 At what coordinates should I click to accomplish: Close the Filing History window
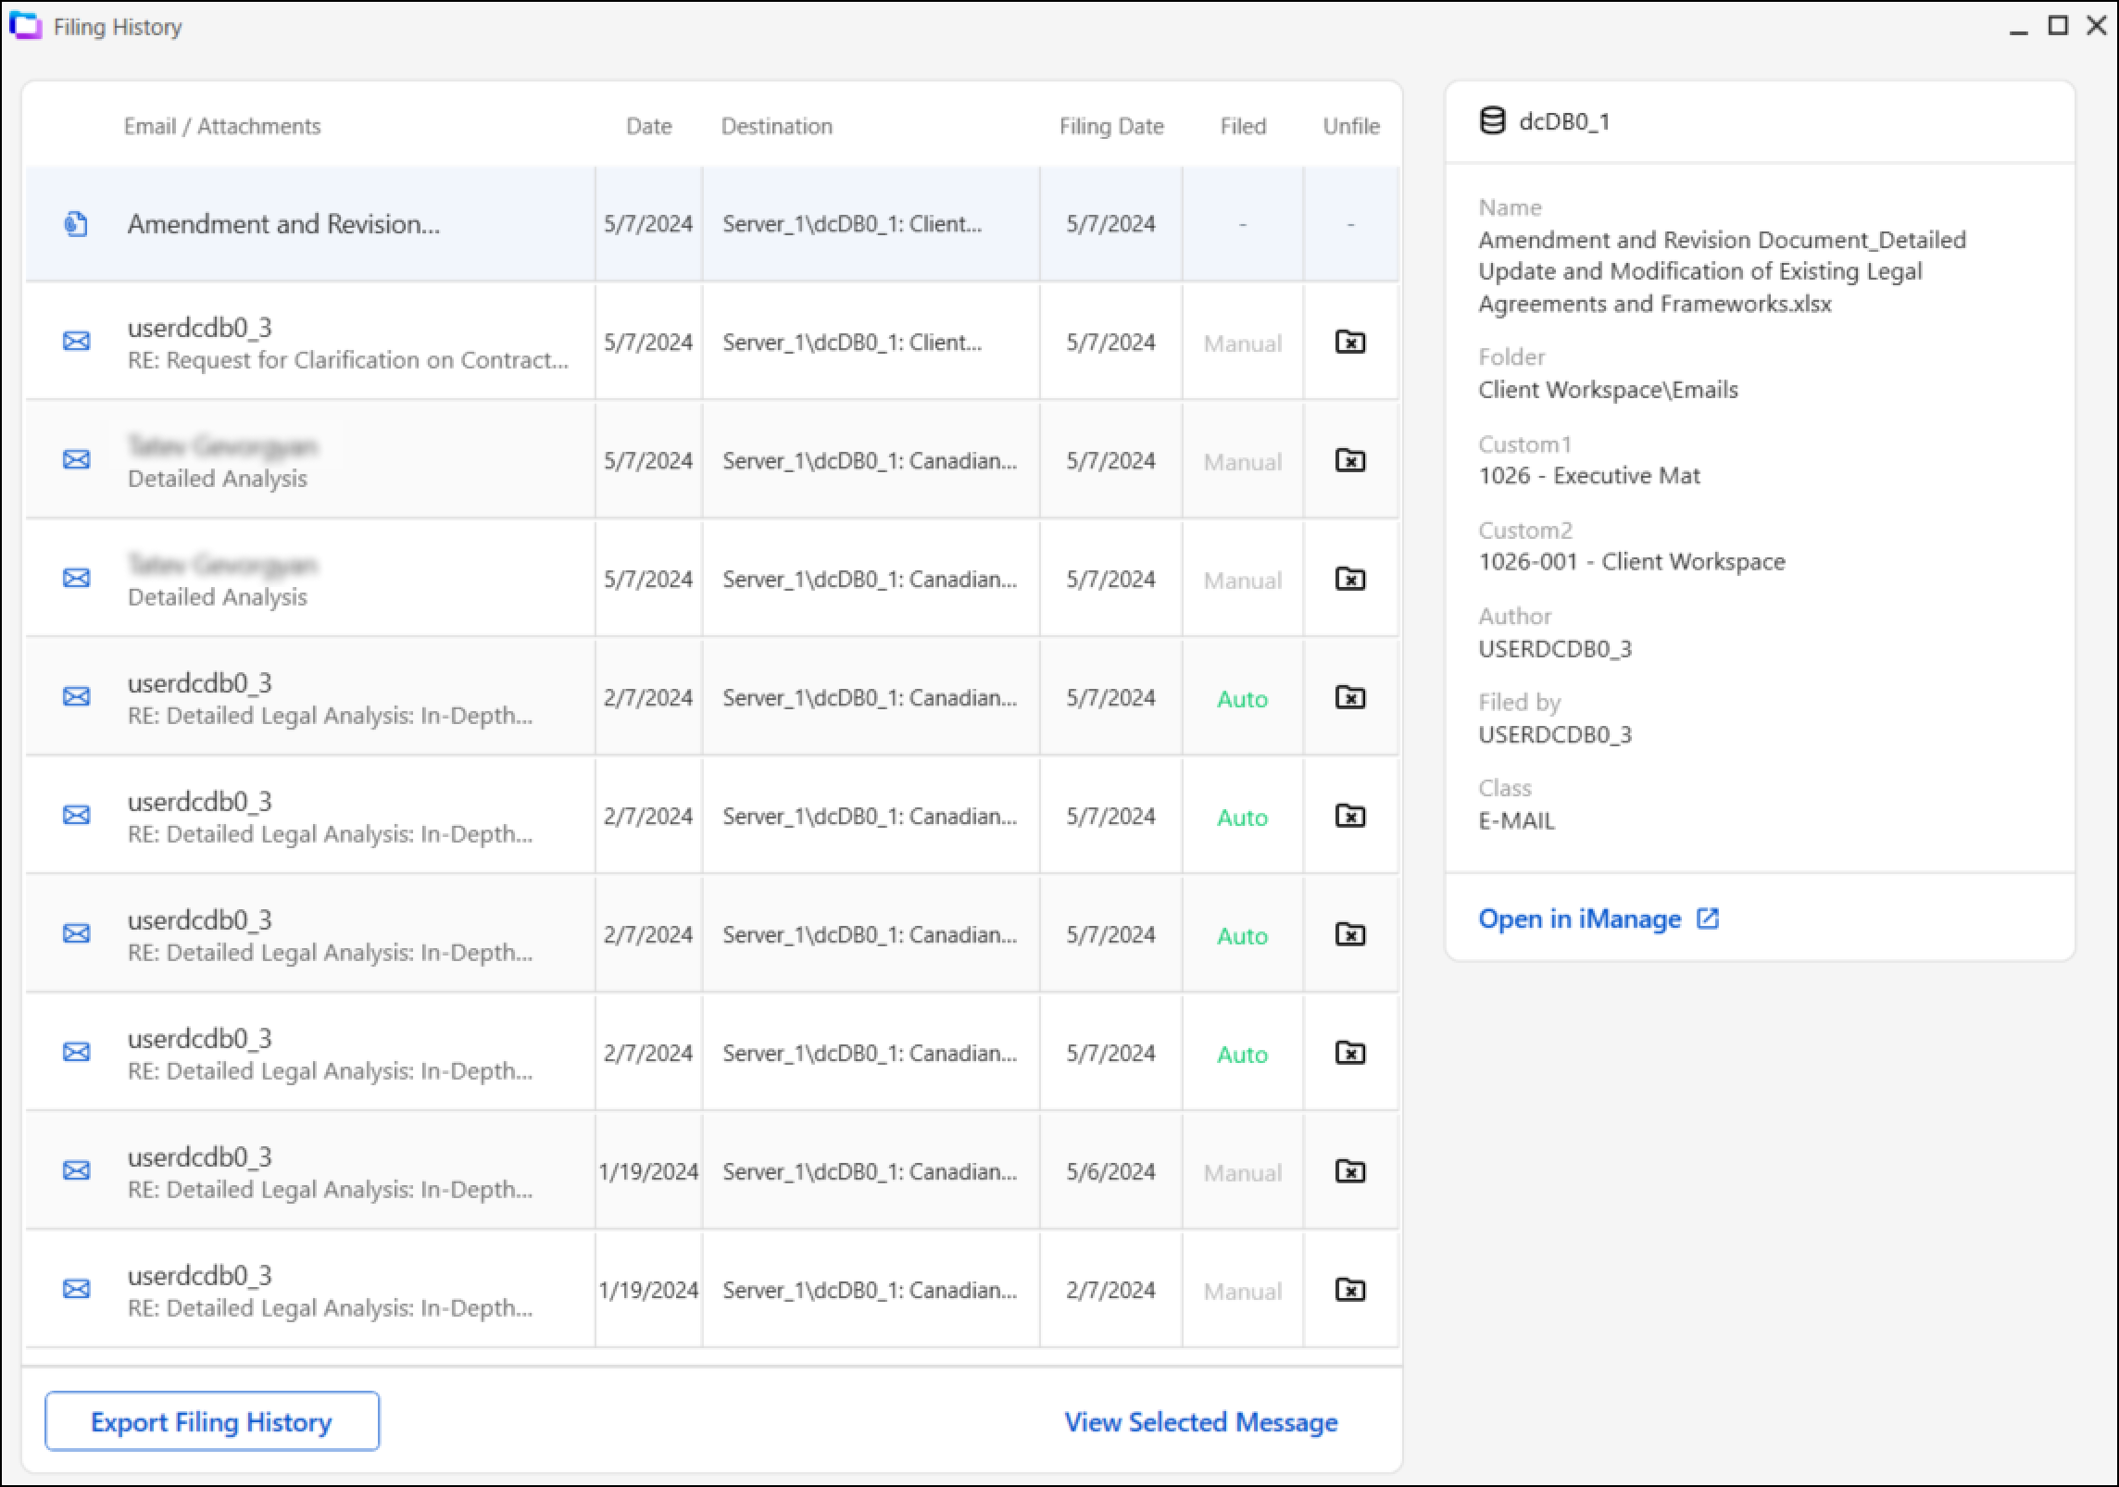coord(2097,26)
